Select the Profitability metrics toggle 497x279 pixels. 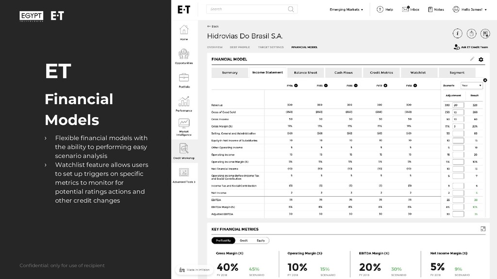(x=223, y=240)
